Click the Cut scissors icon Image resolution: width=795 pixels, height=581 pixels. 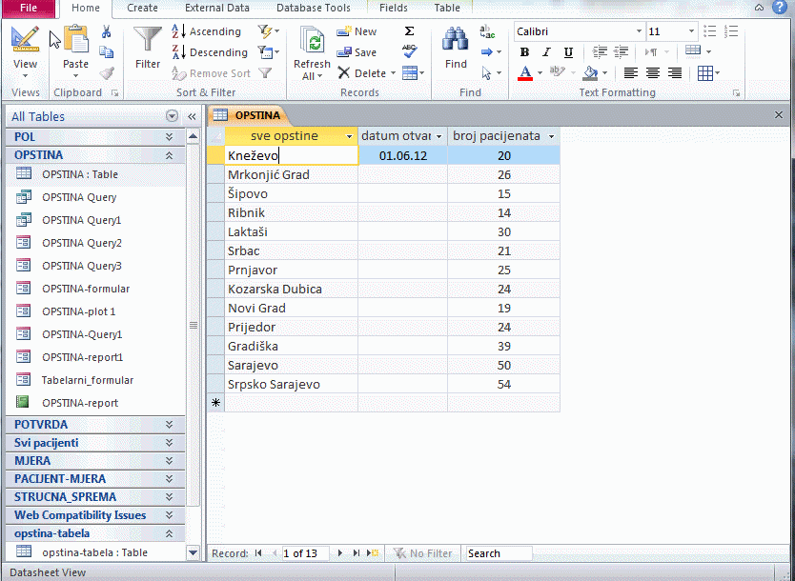[107, 31]
